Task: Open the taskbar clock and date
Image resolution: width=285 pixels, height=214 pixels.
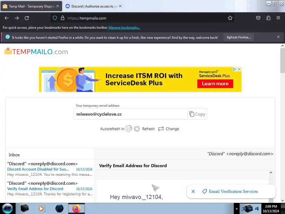Action: (x=271, y=209)
